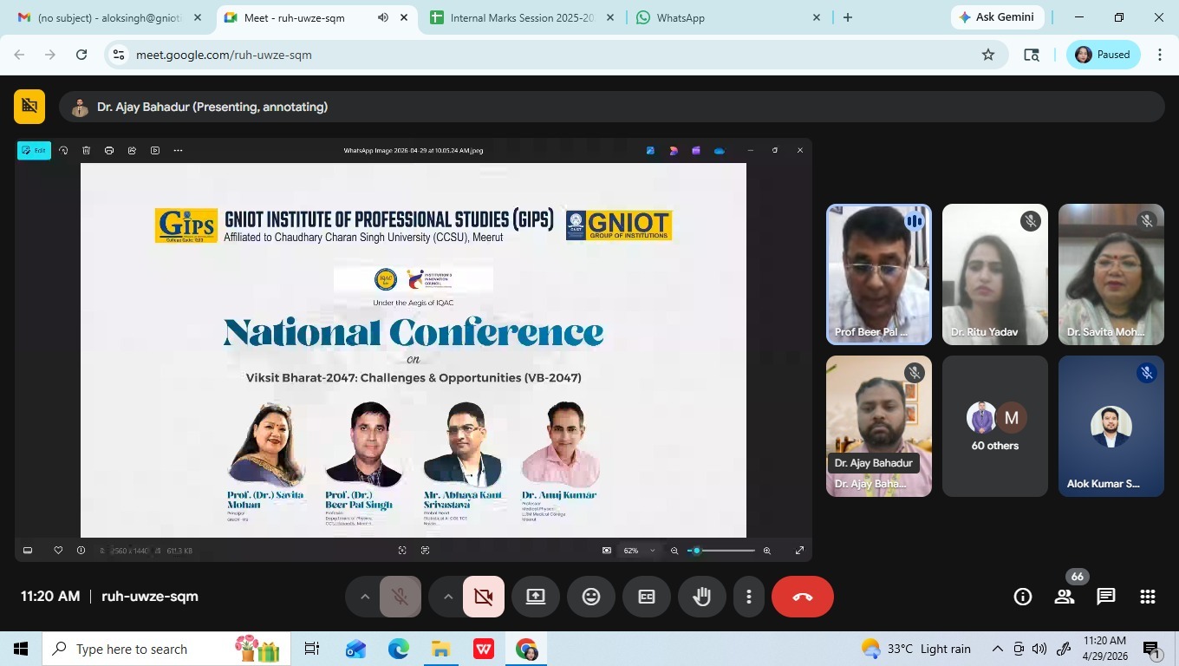Open the Paused profile button
The image size is (1179, 666).
[1103, 55]
